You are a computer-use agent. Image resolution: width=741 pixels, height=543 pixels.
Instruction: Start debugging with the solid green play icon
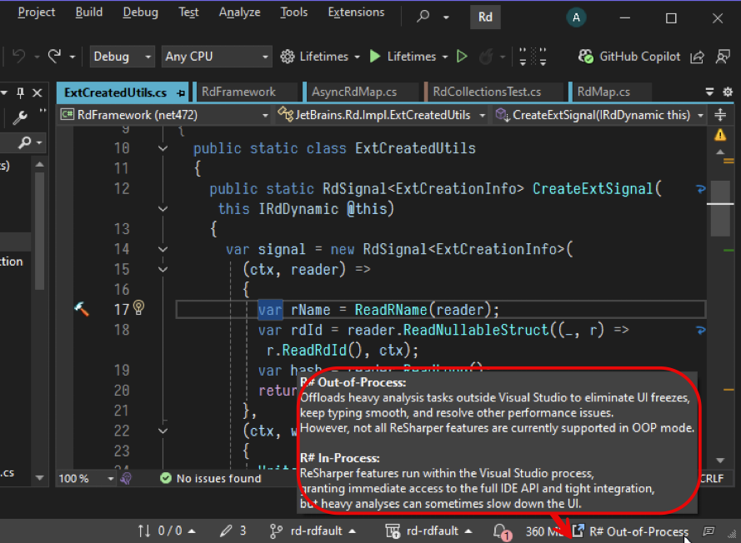(375, 56)
